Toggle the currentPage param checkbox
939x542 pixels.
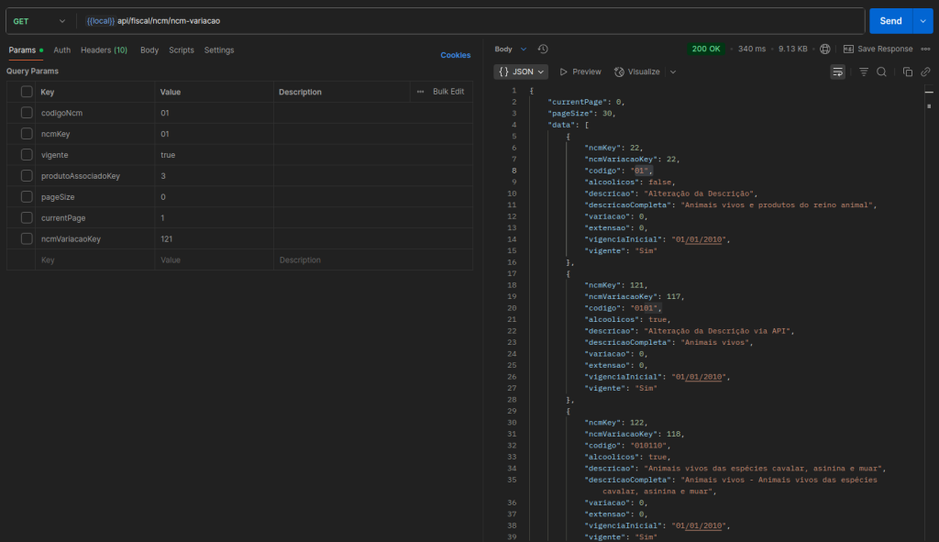(27, 217)
